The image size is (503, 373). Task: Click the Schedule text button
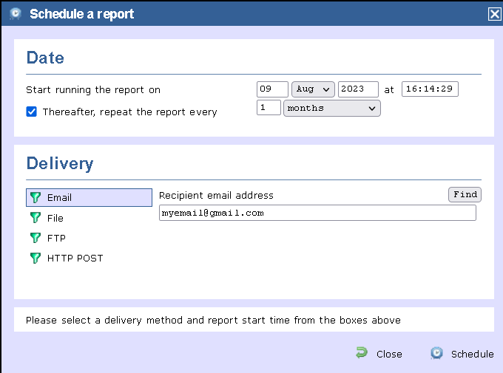(x=472, y=354)
